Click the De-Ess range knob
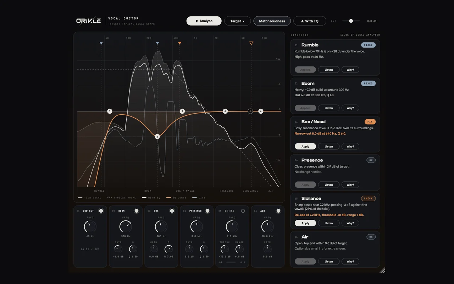The height and width of the screenshot is (284, 454). [239, 249]
